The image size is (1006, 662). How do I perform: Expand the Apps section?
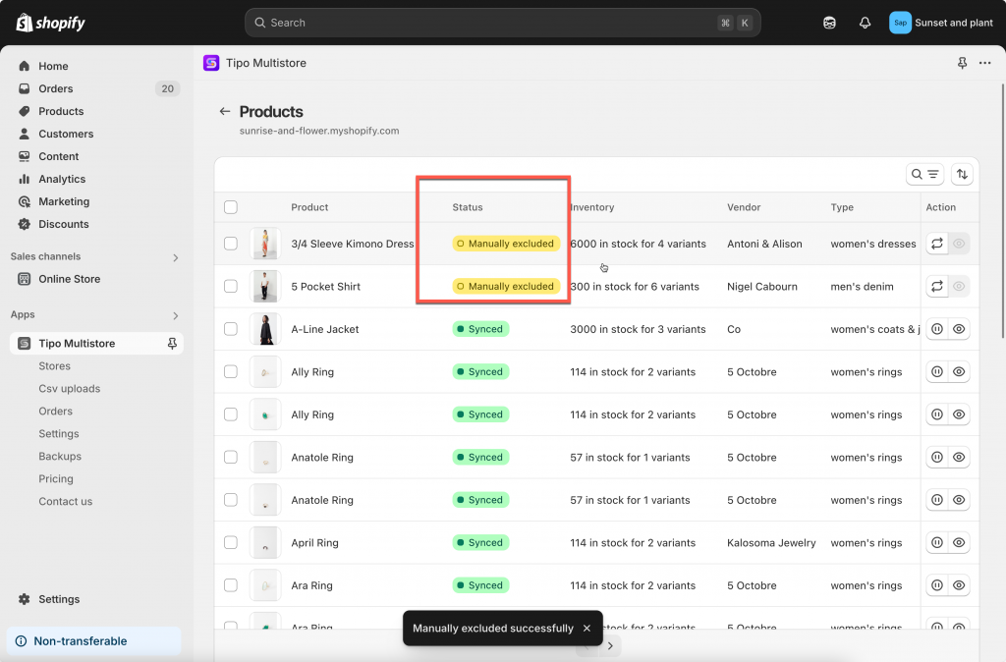175,315
